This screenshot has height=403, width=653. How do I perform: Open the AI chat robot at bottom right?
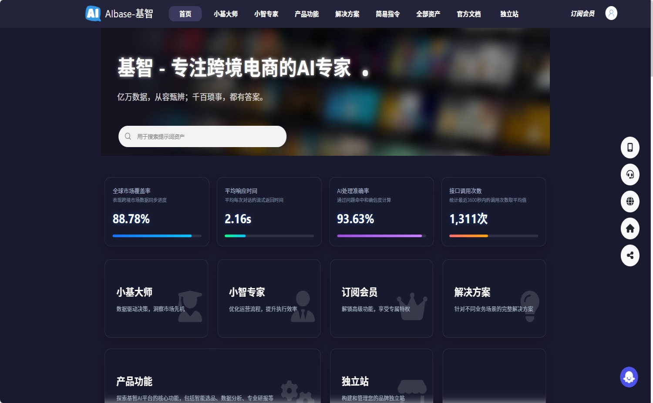pyautogui.click(x=629, y=377)
